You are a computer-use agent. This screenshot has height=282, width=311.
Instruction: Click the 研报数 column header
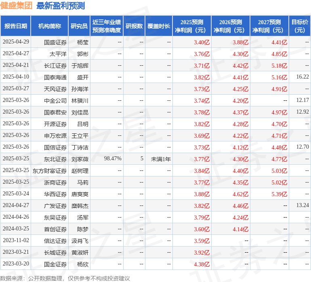pos(134,26)
